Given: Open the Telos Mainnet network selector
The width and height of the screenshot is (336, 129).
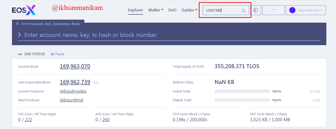Looking at the screenshot, I should click(306, 10).
